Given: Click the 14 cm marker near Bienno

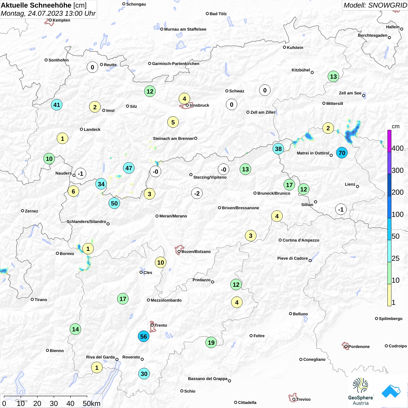Looking at the screenshot, I should click(75, 329).
